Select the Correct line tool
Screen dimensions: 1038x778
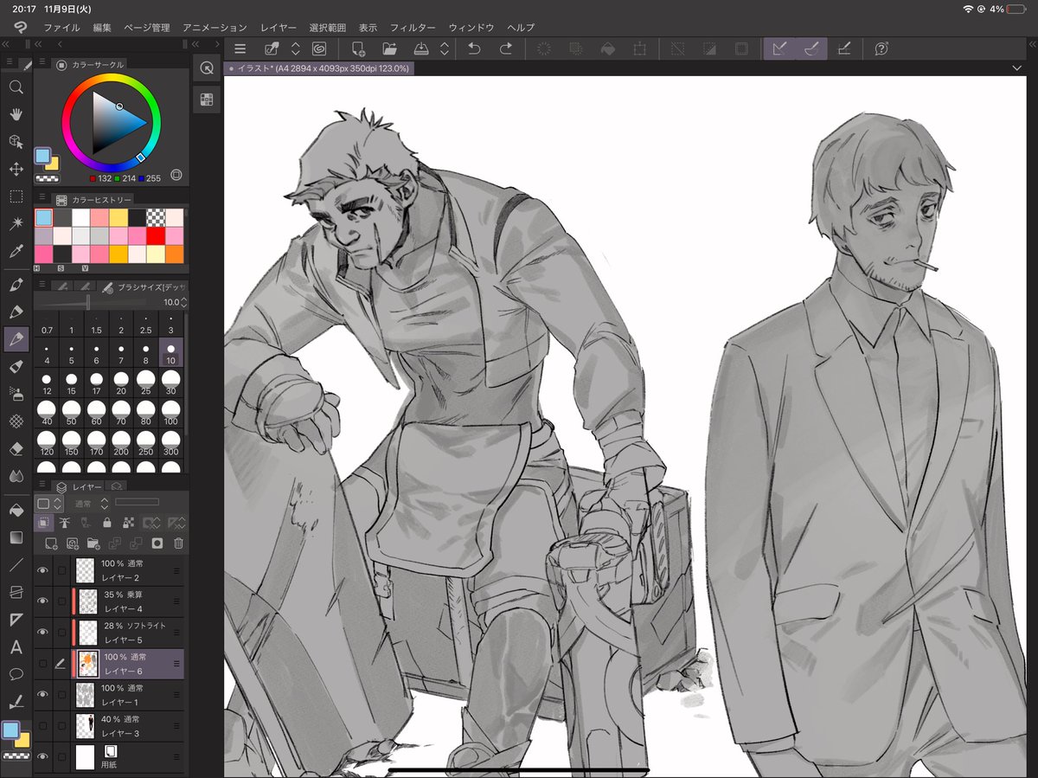pos(16,701)
